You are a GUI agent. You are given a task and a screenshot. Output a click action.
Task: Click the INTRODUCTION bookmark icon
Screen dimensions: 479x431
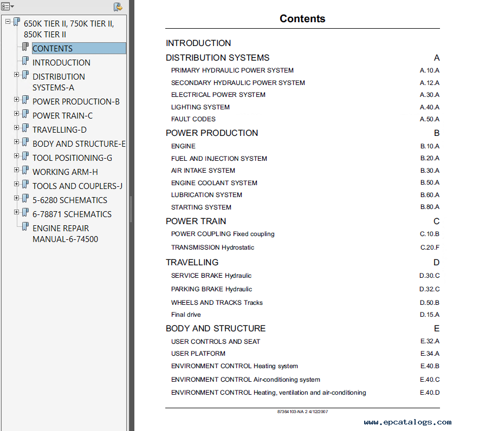click(25, 61)
